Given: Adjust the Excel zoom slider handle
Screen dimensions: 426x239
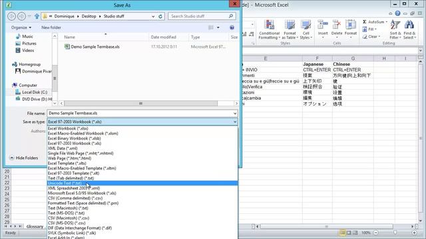Looking at the screenshot, I should (395, 233).
